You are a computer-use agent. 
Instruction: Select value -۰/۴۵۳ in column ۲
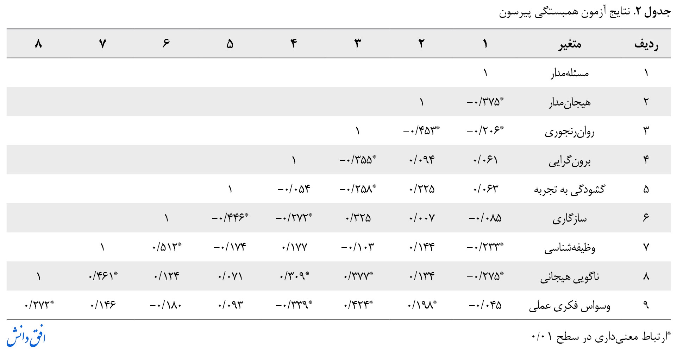(x=421, y=131)
